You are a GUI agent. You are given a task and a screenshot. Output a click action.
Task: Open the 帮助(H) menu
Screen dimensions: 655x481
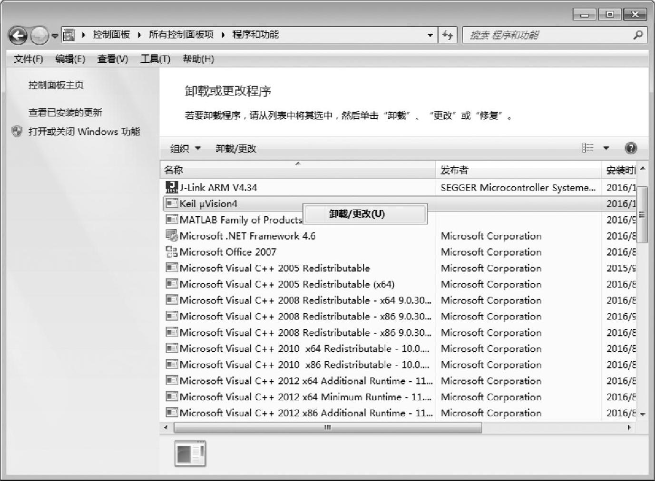[198, 59]
